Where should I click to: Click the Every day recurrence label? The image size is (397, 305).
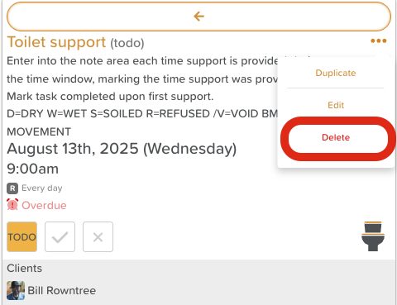42,188
